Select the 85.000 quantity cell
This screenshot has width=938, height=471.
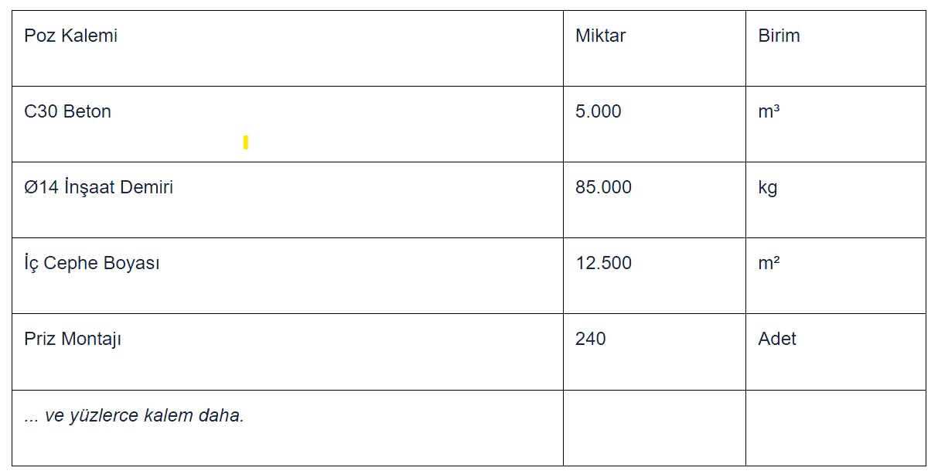click(x=603, y=187)
